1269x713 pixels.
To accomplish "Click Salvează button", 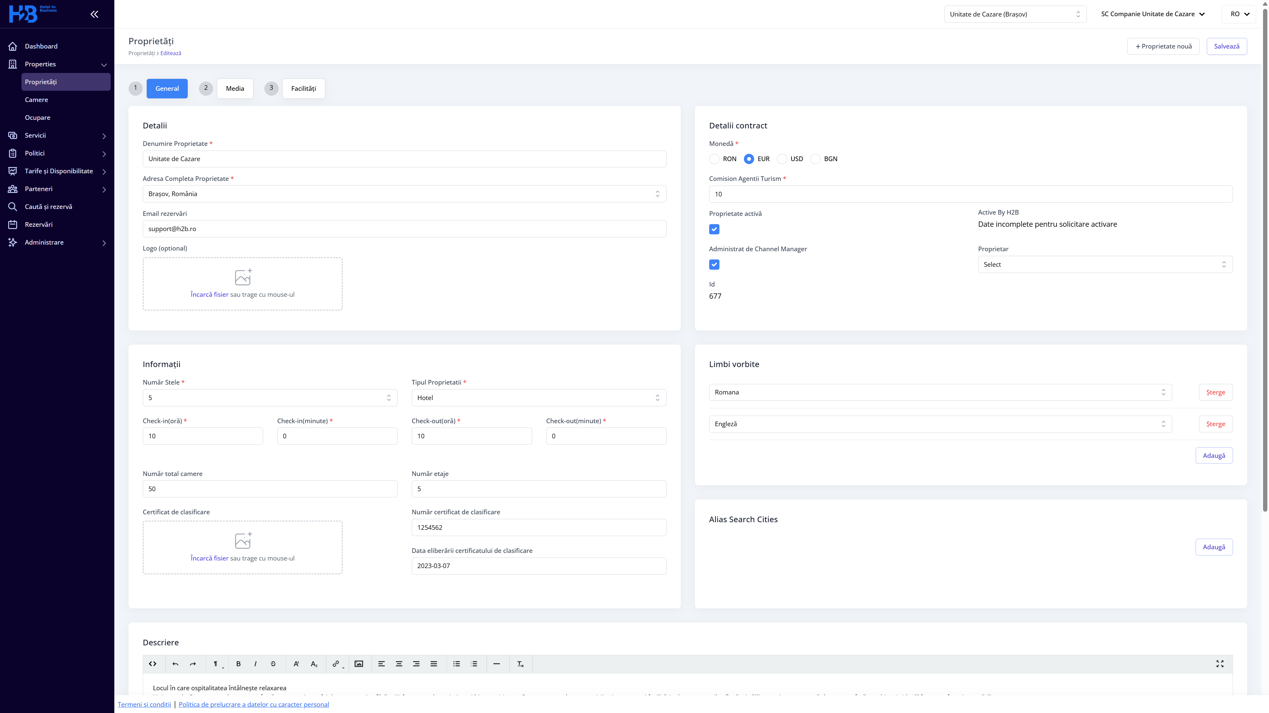I will [1227, 46].
